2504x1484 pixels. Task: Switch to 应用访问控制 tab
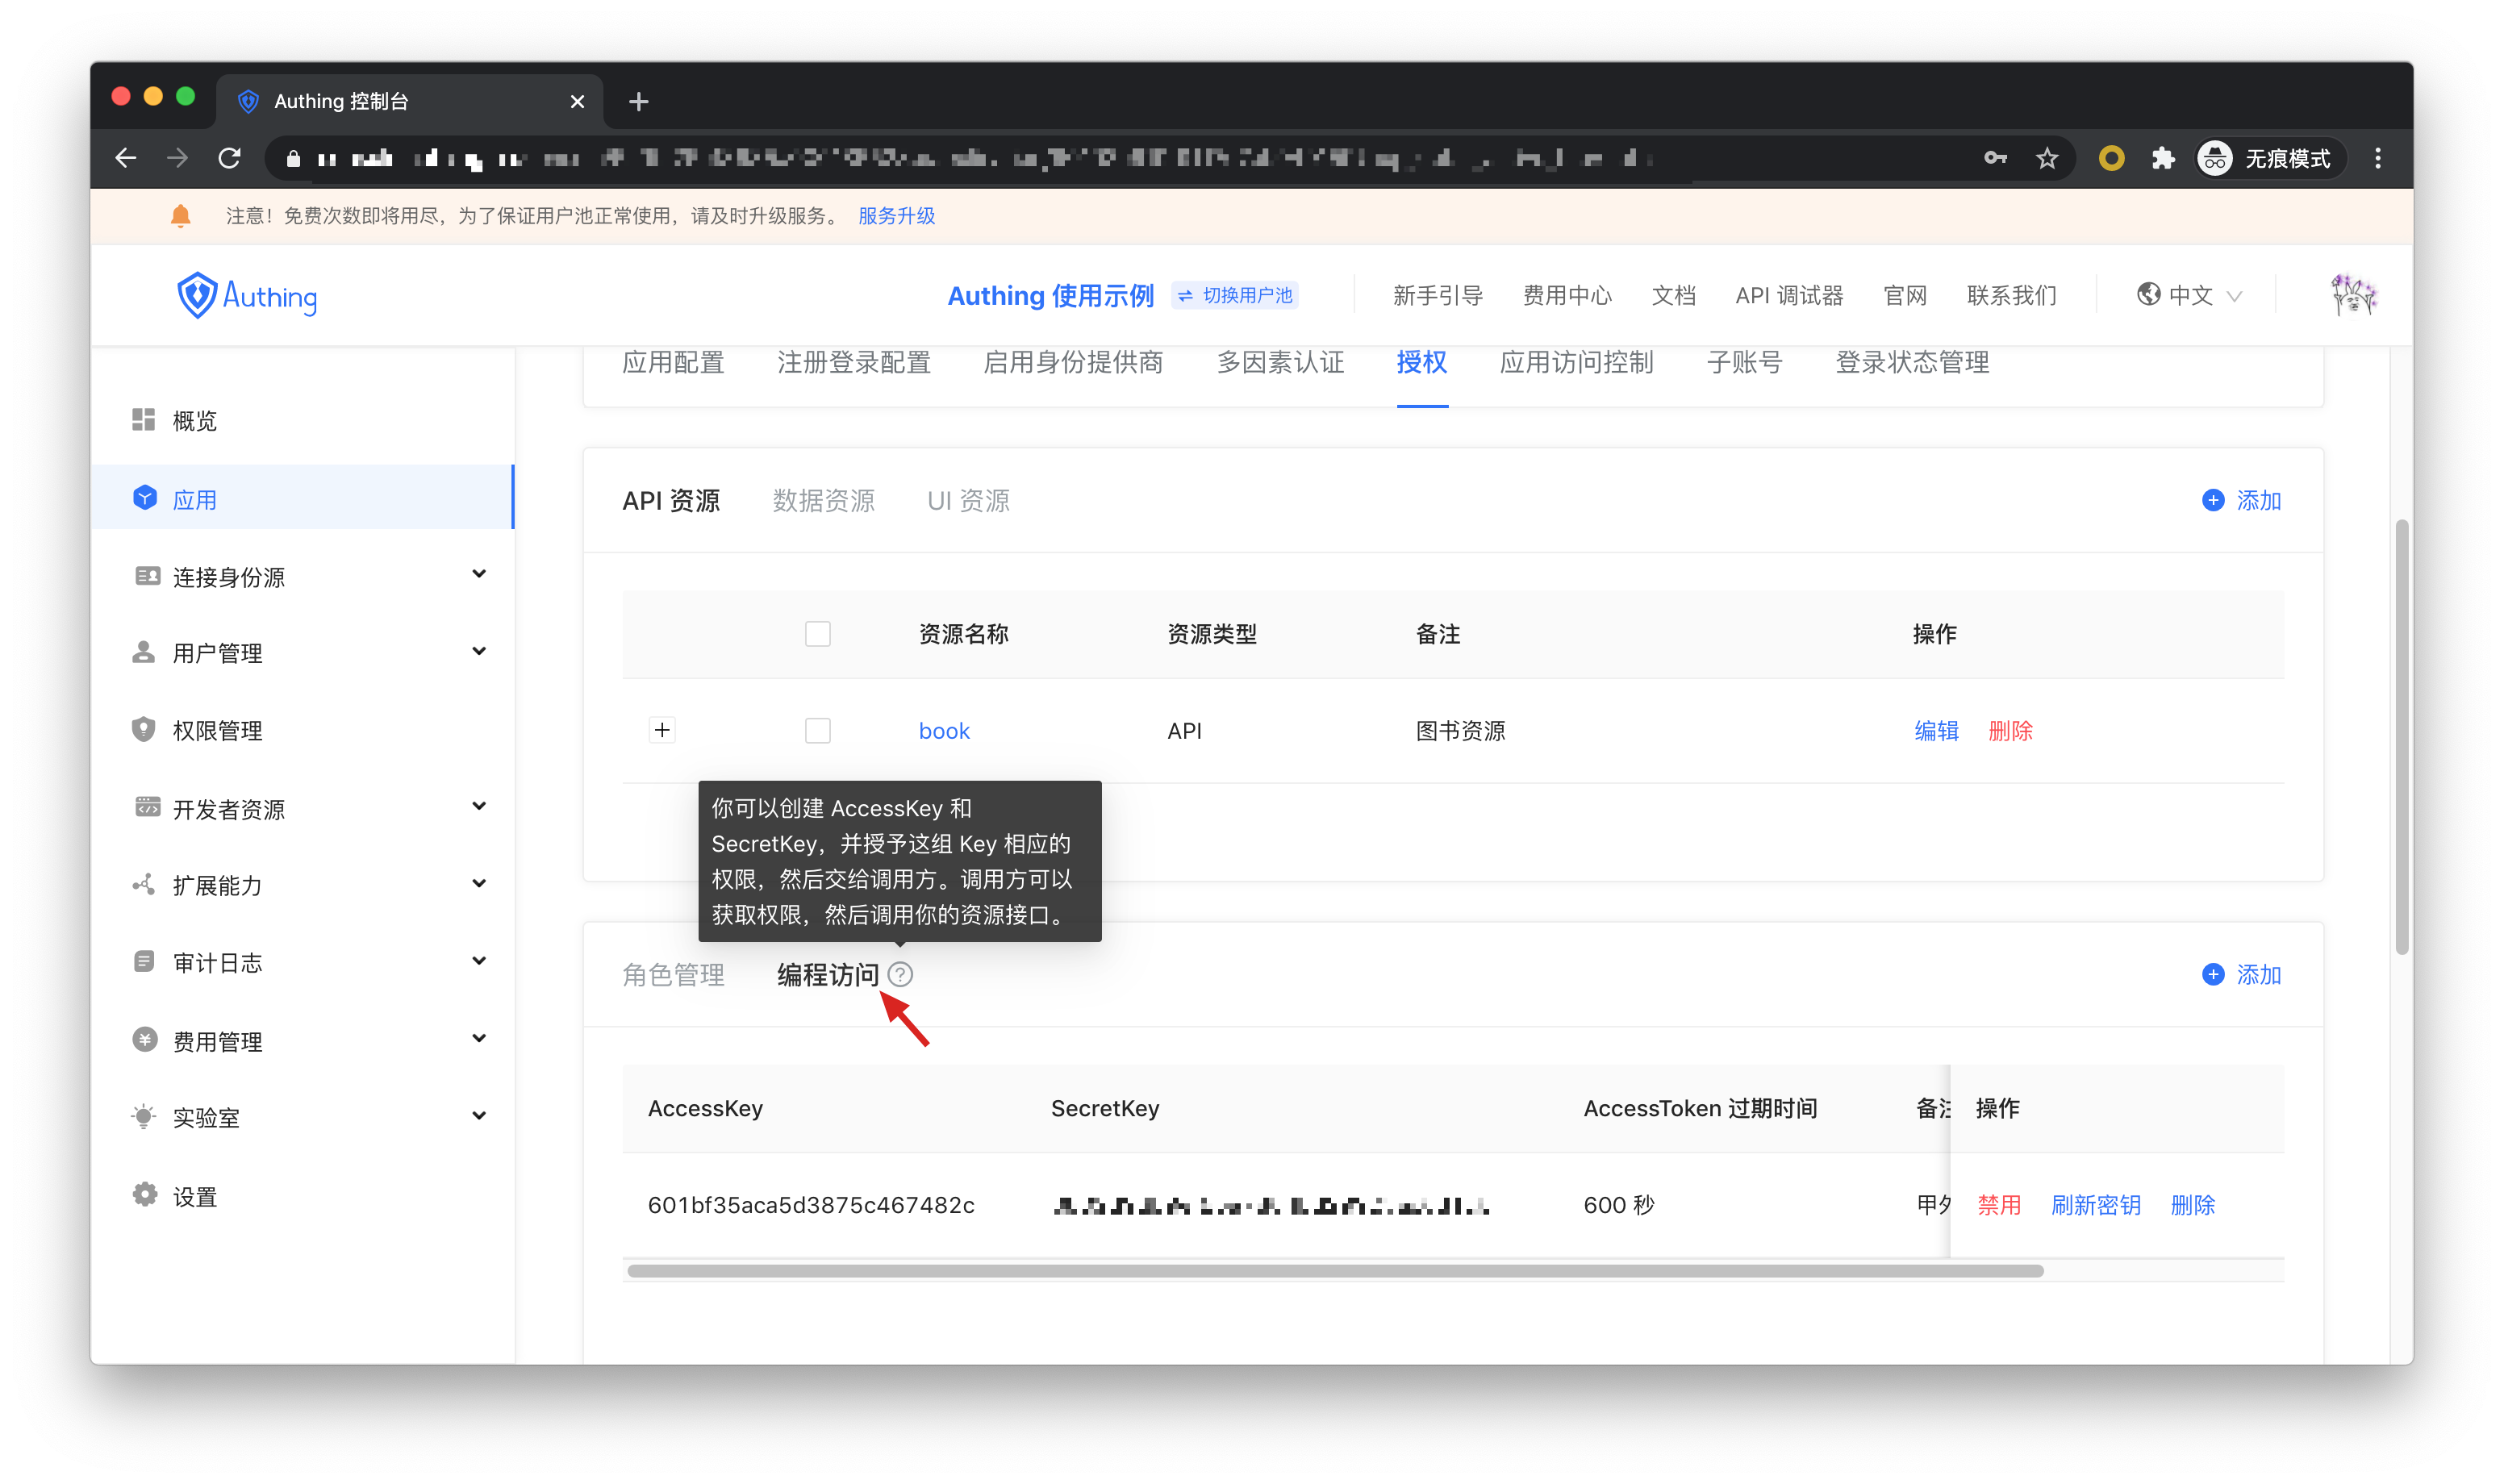[1576, 362]
